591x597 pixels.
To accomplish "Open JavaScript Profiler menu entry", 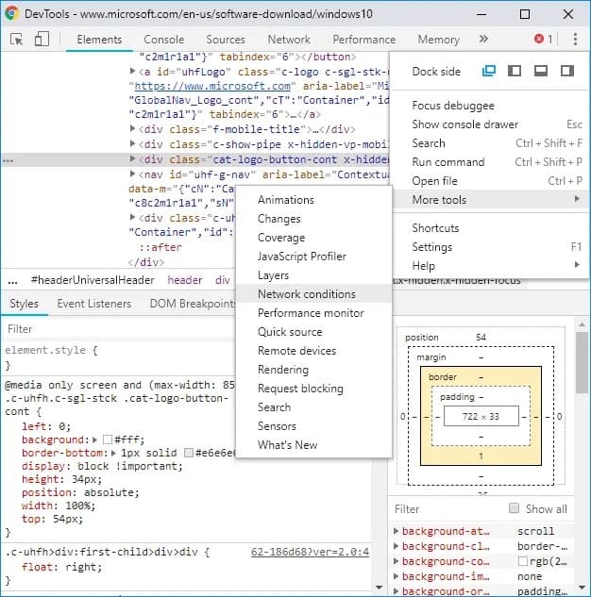I will point(313,257).
